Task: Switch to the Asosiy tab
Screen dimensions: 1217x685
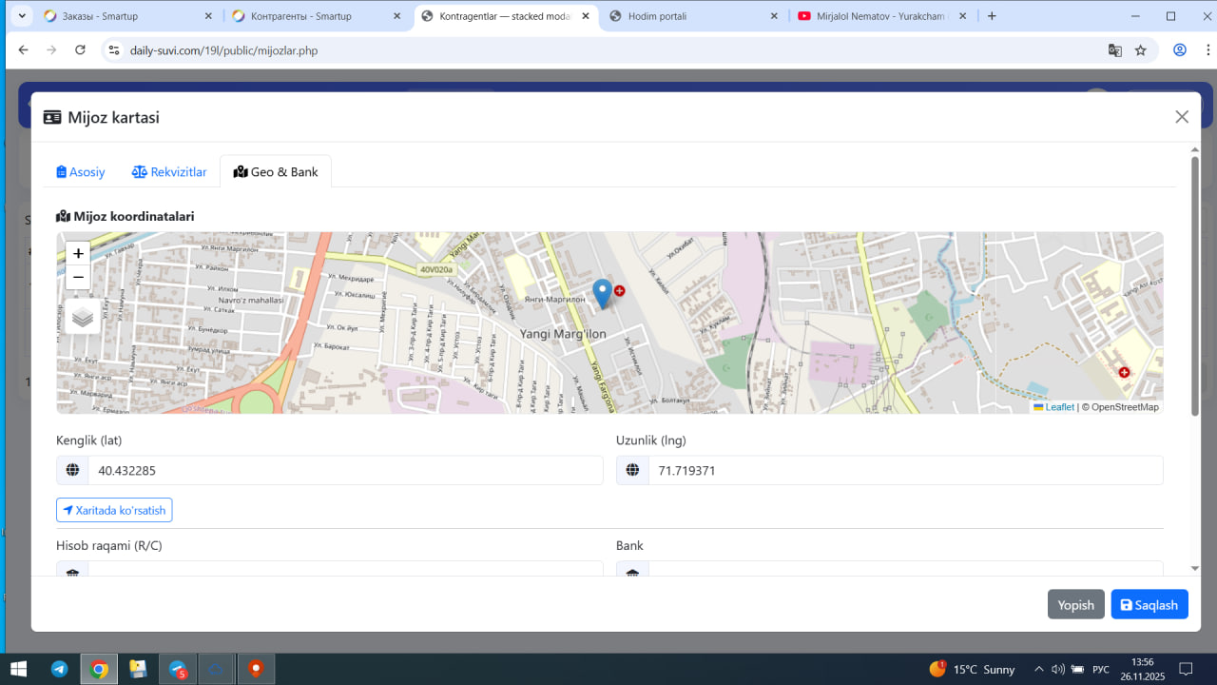Action: (x=81, y=172)
